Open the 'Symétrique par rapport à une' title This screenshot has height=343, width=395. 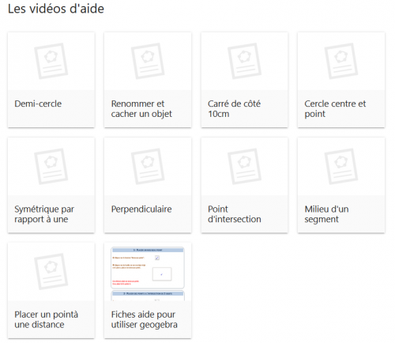[x=44, y=214]
